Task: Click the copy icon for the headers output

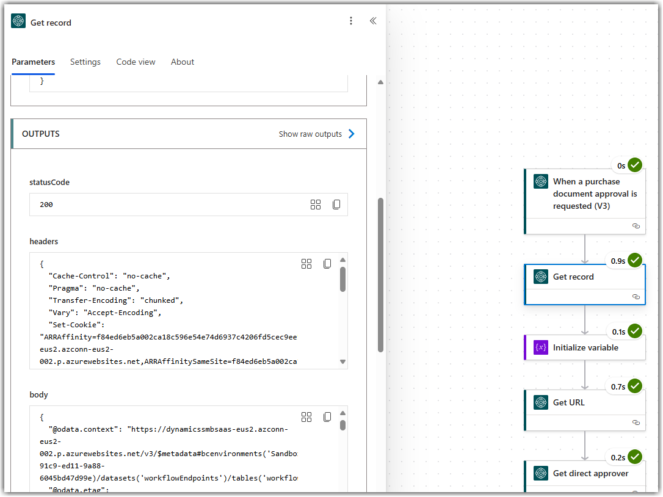Action: (x=327, y=263)
